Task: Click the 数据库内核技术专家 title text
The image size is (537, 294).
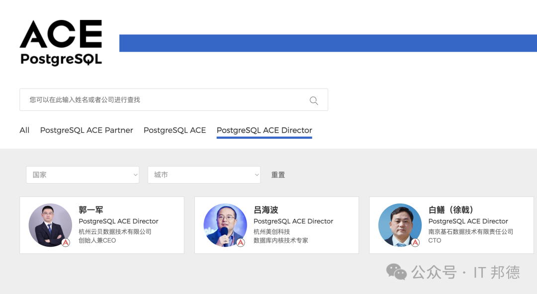Action: [281, 241]
